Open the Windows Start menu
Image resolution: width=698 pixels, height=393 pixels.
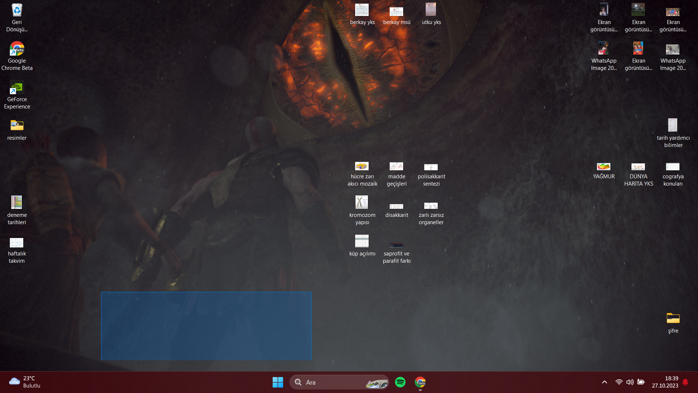coord(278,382)
